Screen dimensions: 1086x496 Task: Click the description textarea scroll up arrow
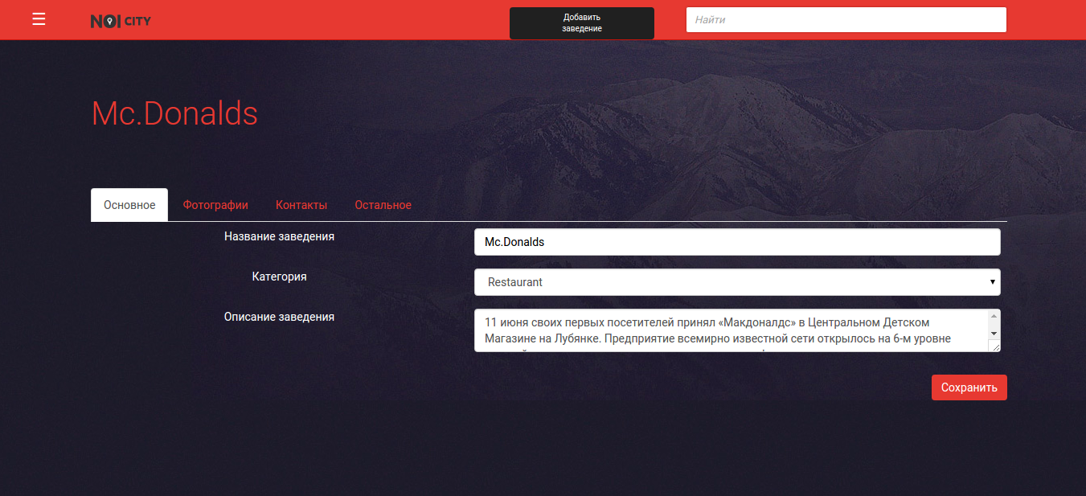tap(994, 315)
